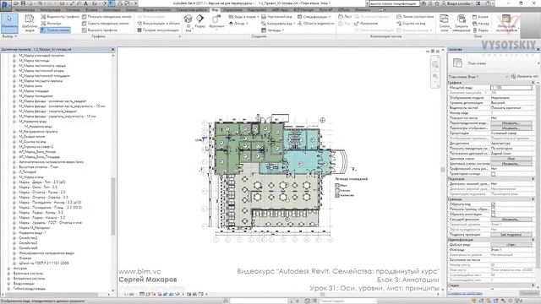
Task: Collapse Extents (Границы) properties group
Action: [533, 199]
